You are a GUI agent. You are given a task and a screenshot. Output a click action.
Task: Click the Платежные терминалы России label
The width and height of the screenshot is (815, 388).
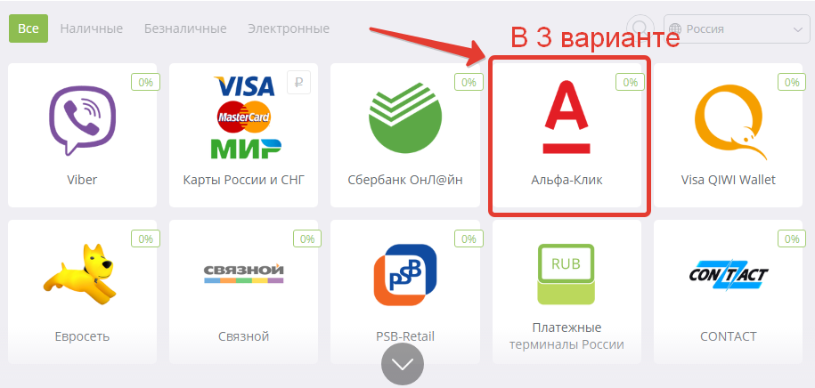(x=566, y=336)
